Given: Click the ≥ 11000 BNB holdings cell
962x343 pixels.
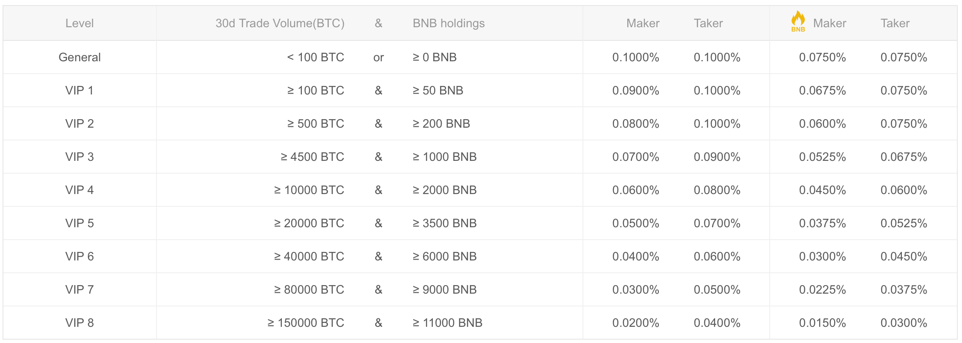Looking at the screenshot, I should click(x=447, y=323).
